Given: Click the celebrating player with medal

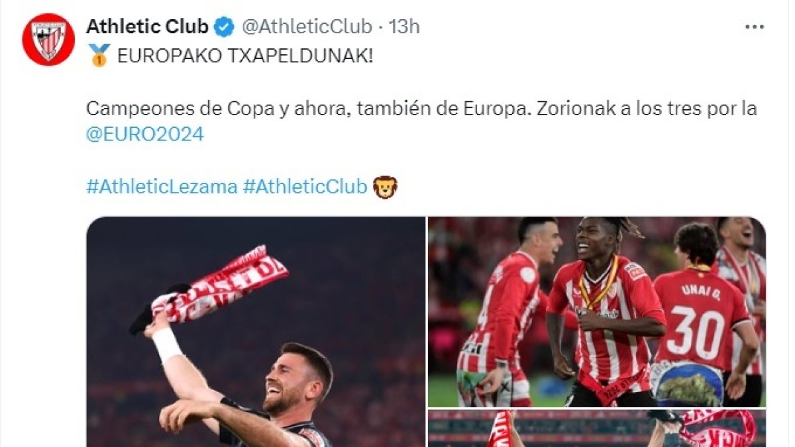Looking at the screenshot, I should pyautogui.click(x=606, y=311).
